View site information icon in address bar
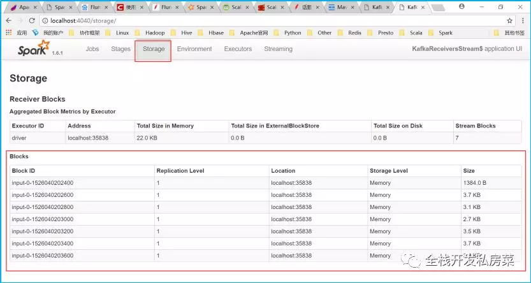This screenshot has height=283, width=531. (45, 21)
